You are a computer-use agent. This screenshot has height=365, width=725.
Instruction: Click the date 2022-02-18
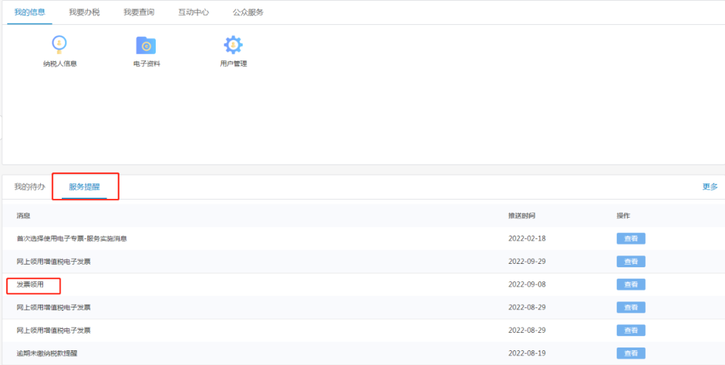pyautogui.click(x=527, y=238)
